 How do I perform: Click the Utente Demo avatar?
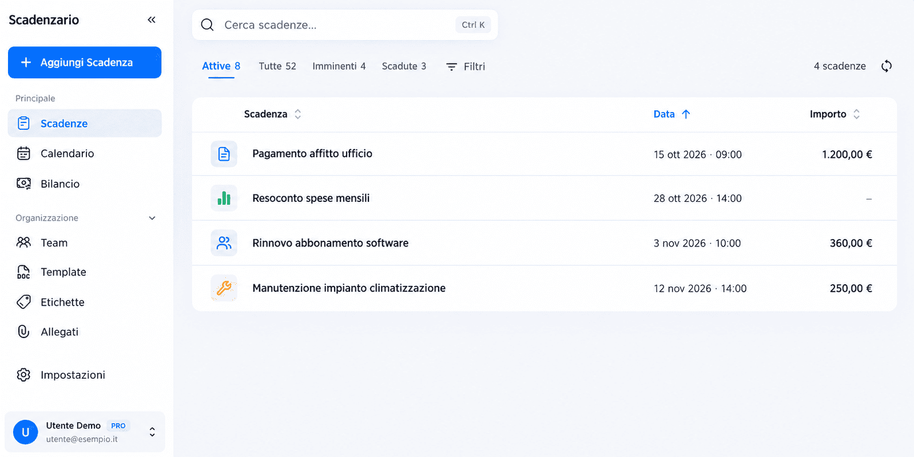click(x=26, y=432)
